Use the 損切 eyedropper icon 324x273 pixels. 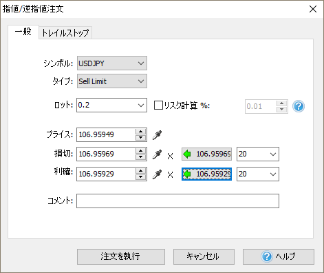click(x=157, y=154)
